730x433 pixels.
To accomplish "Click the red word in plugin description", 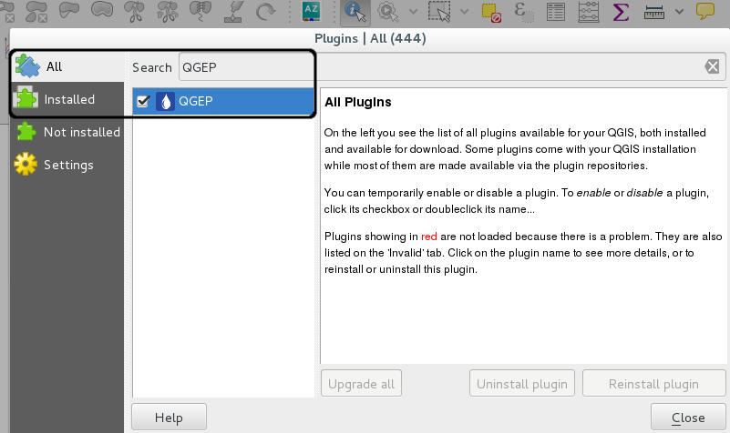I will tap(428, 236).
